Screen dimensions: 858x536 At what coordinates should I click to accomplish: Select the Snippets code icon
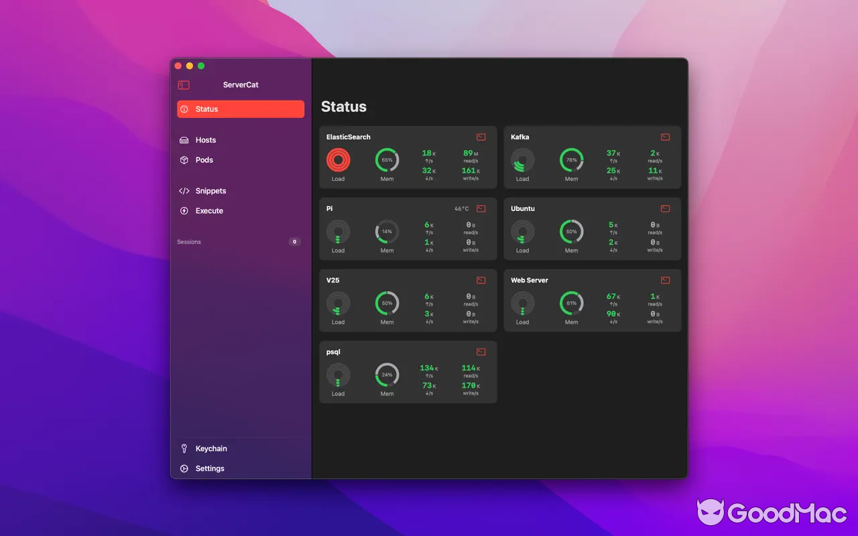click(184, 191)
